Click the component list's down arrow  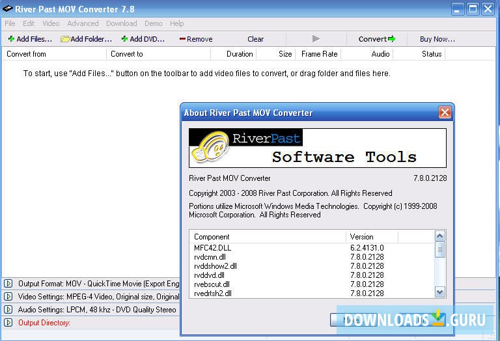[x=439, y=292]
